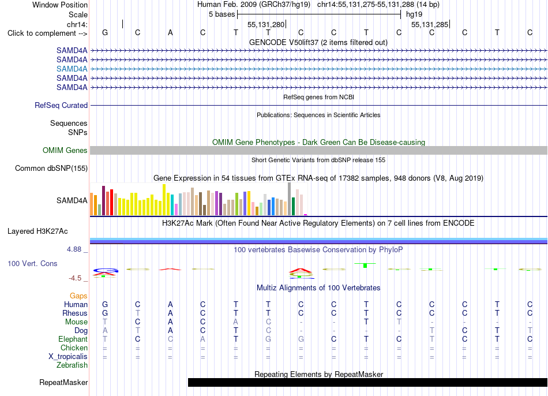Screen dimensions: 548x396
Task: Click the OMIM Gene Phenotypes track title
Action: (318, 143)
